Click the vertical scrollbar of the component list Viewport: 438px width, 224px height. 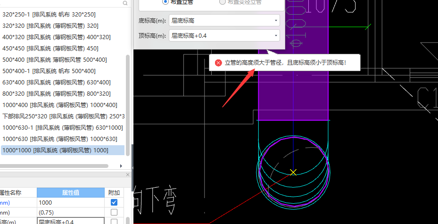pyautogui.click(x=128, y=105)
